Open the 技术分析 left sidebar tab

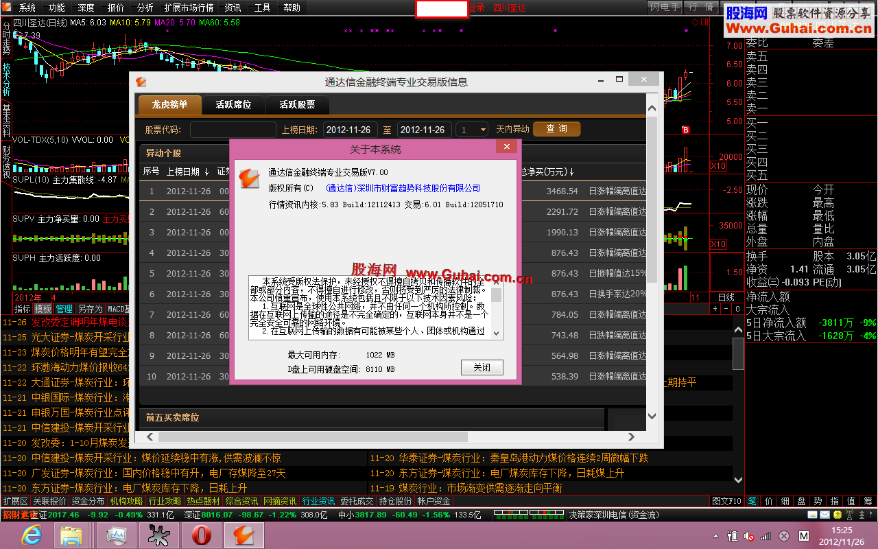pos(6,79)
